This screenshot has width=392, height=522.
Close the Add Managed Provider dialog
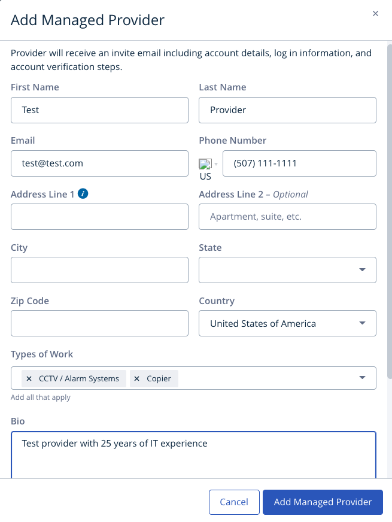click(x=375, y=14)
